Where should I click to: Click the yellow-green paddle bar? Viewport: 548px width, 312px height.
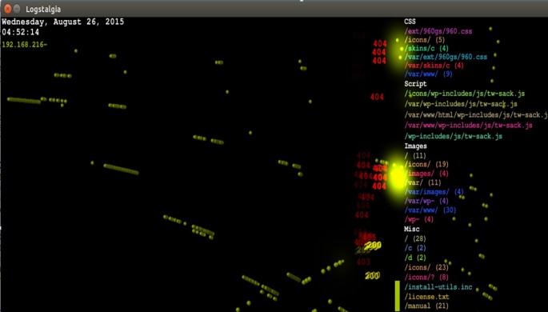click(x=398, y=295)
